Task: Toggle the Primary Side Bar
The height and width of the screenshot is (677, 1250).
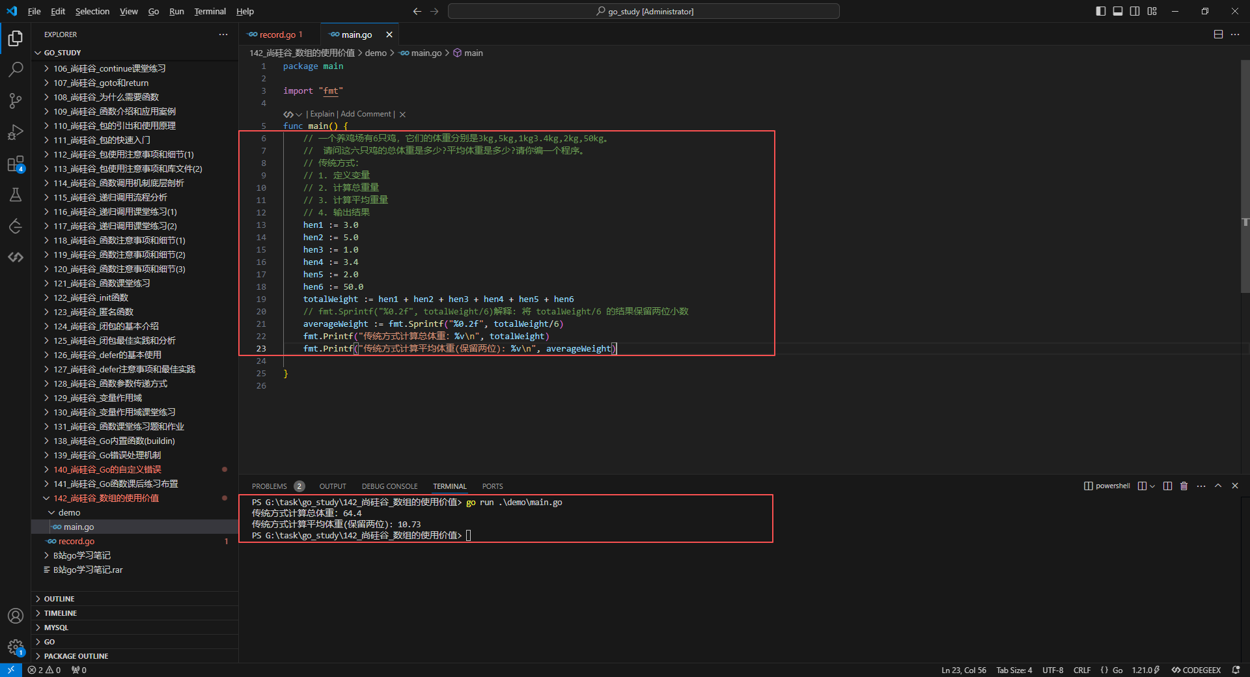Action: (1101, 11)
